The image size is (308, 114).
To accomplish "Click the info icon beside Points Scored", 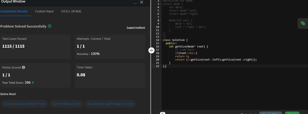I will coord(23,67).
